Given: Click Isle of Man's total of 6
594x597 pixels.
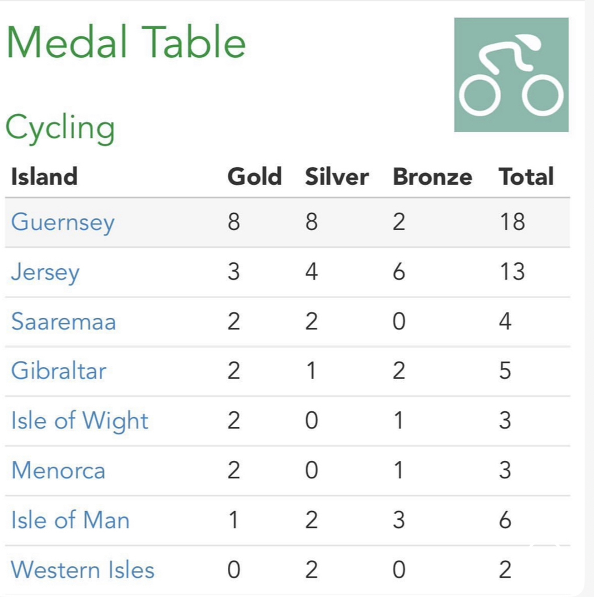Looking at the screenshot, I should pyautogui.click(x=505, y=520).
